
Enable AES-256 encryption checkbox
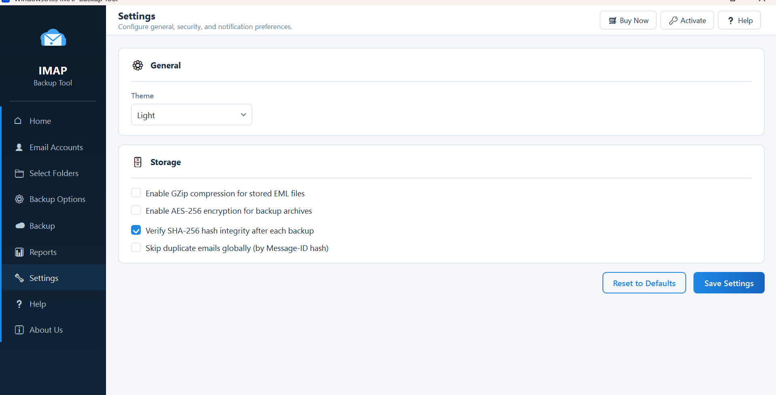click(136, 210)
